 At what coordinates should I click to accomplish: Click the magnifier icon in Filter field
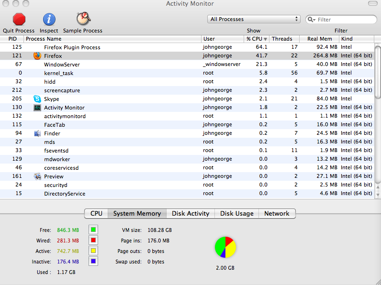coord(312,20)
